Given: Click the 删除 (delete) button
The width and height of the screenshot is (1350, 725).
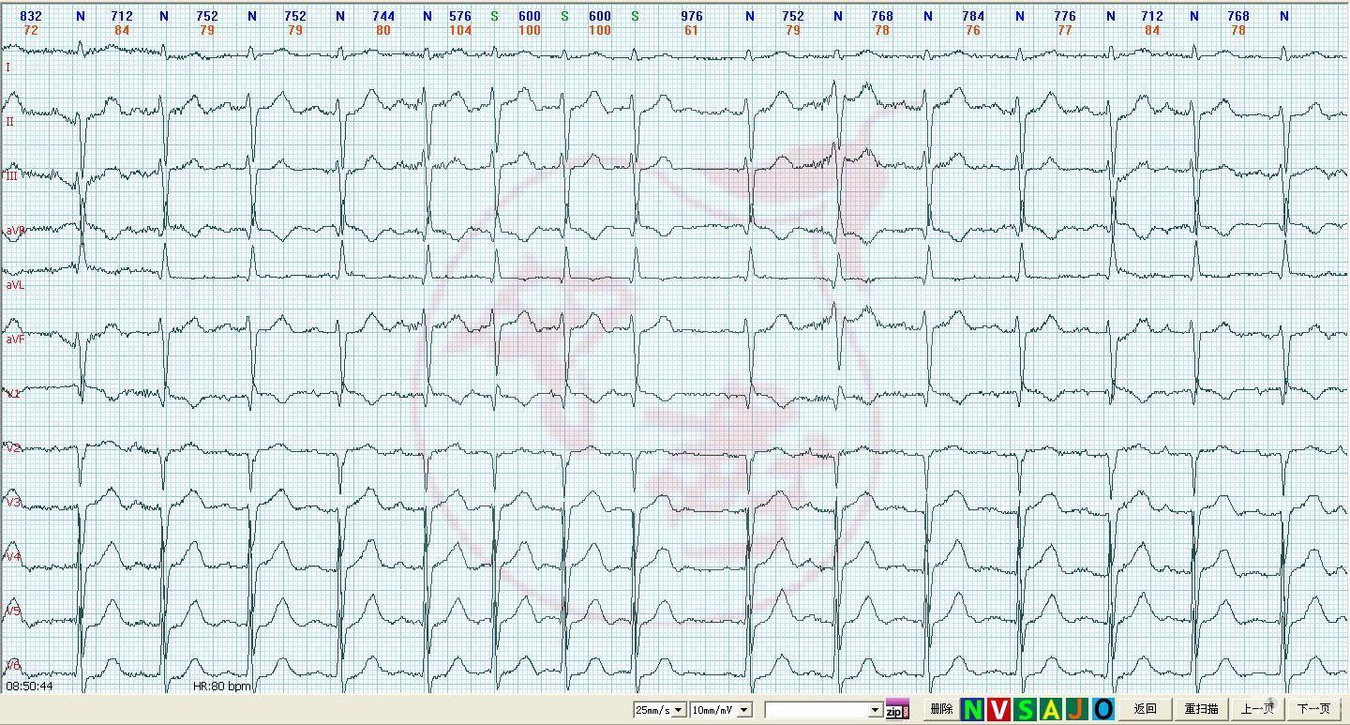Looking at the screenshot, I should 941,709.
